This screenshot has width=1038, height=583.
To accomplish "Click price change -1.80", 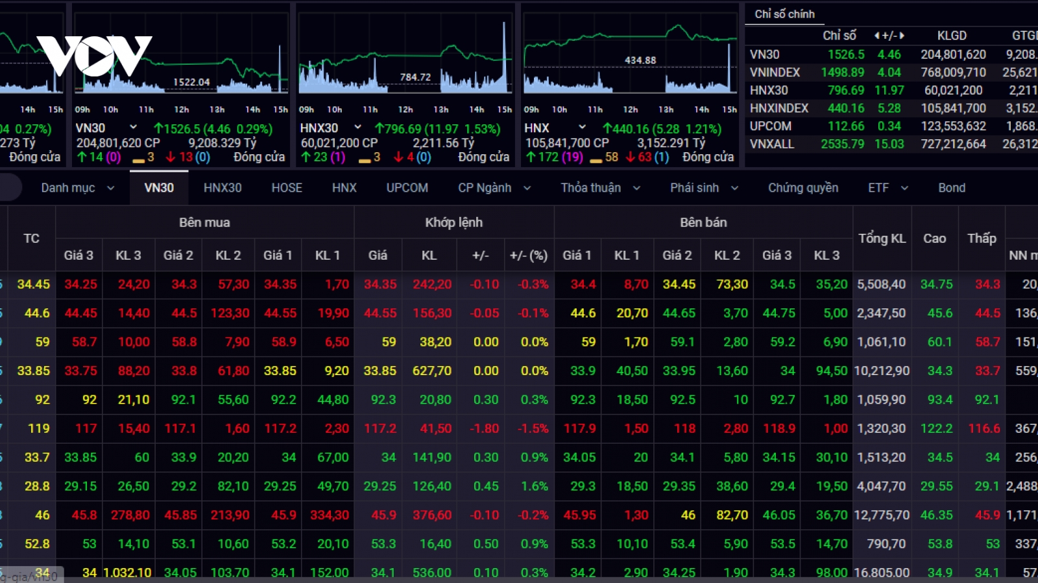I will [x=485, y=428].
